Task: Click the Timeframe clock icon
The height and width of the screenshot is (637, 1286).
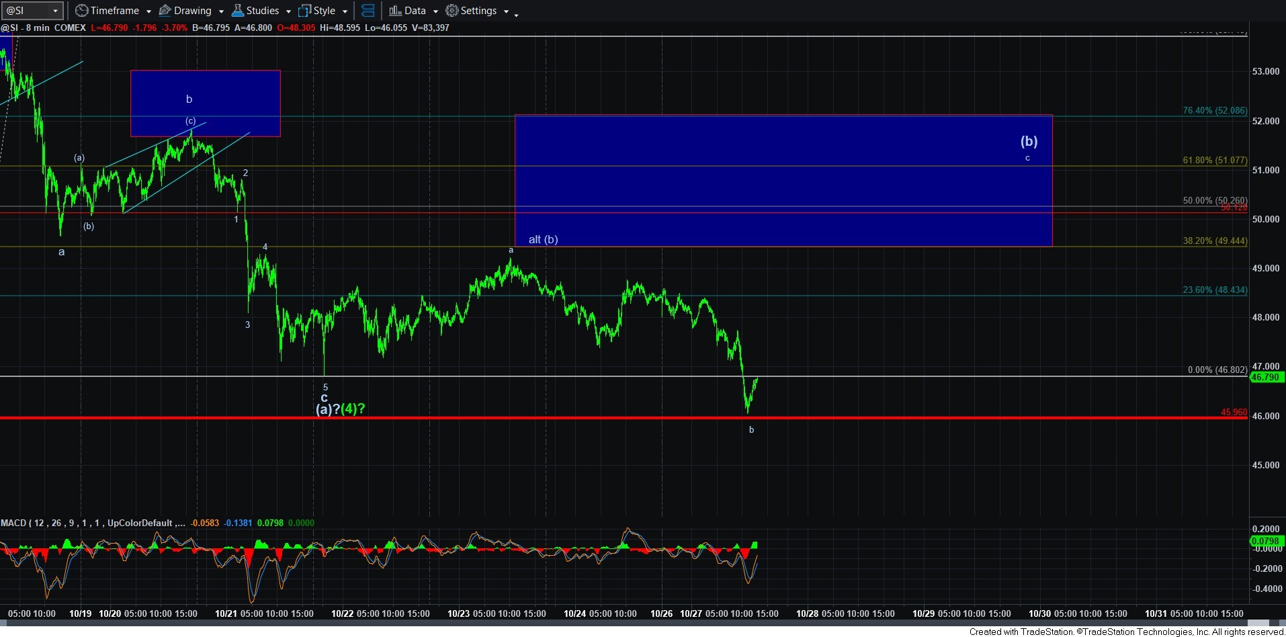Action: [81, 11]
